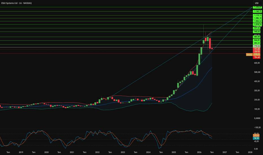Image resolution: width=263 pixels, height=155 pixels.
Task: Click 2025 on the time axis
Action: click(x=174, y=152)
